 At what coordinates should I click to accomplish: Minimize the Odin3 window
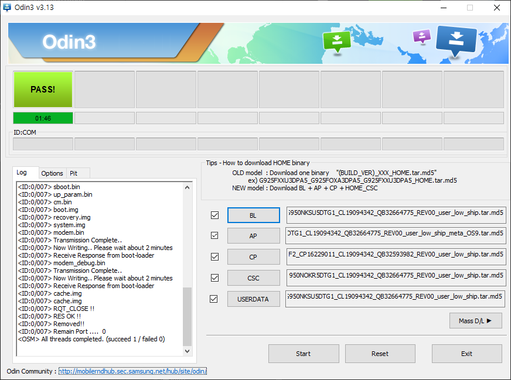(x=444, y=8)
